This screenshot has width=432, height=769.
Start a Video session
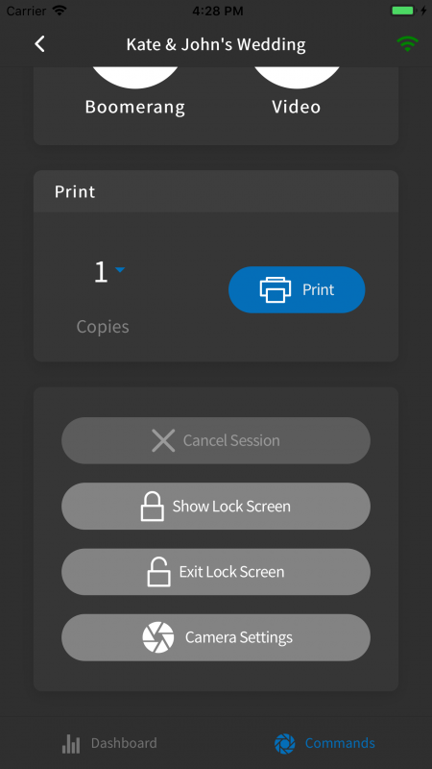[297, 92]
